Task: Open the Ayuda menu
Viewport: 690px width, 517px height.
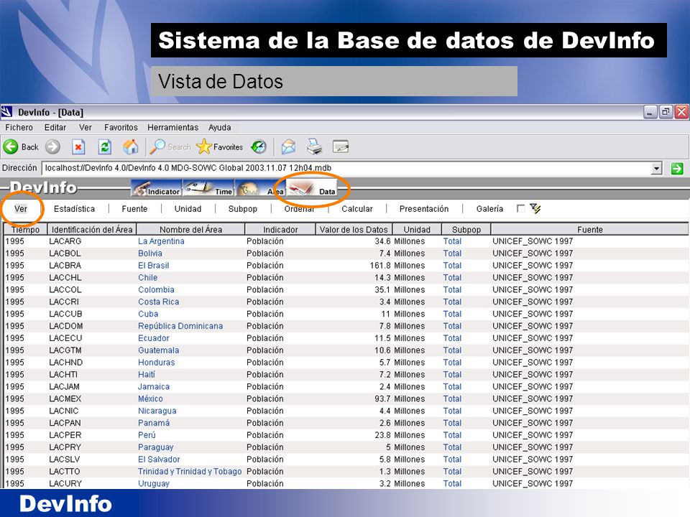Action: click(x=220, y=128)
